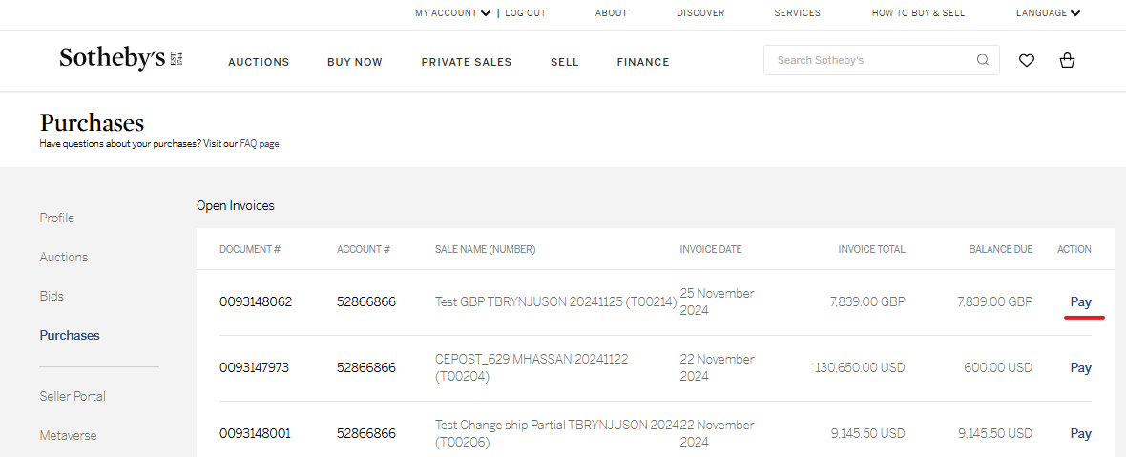Open the Discover menu item
1126x457 pixels.
700,13
